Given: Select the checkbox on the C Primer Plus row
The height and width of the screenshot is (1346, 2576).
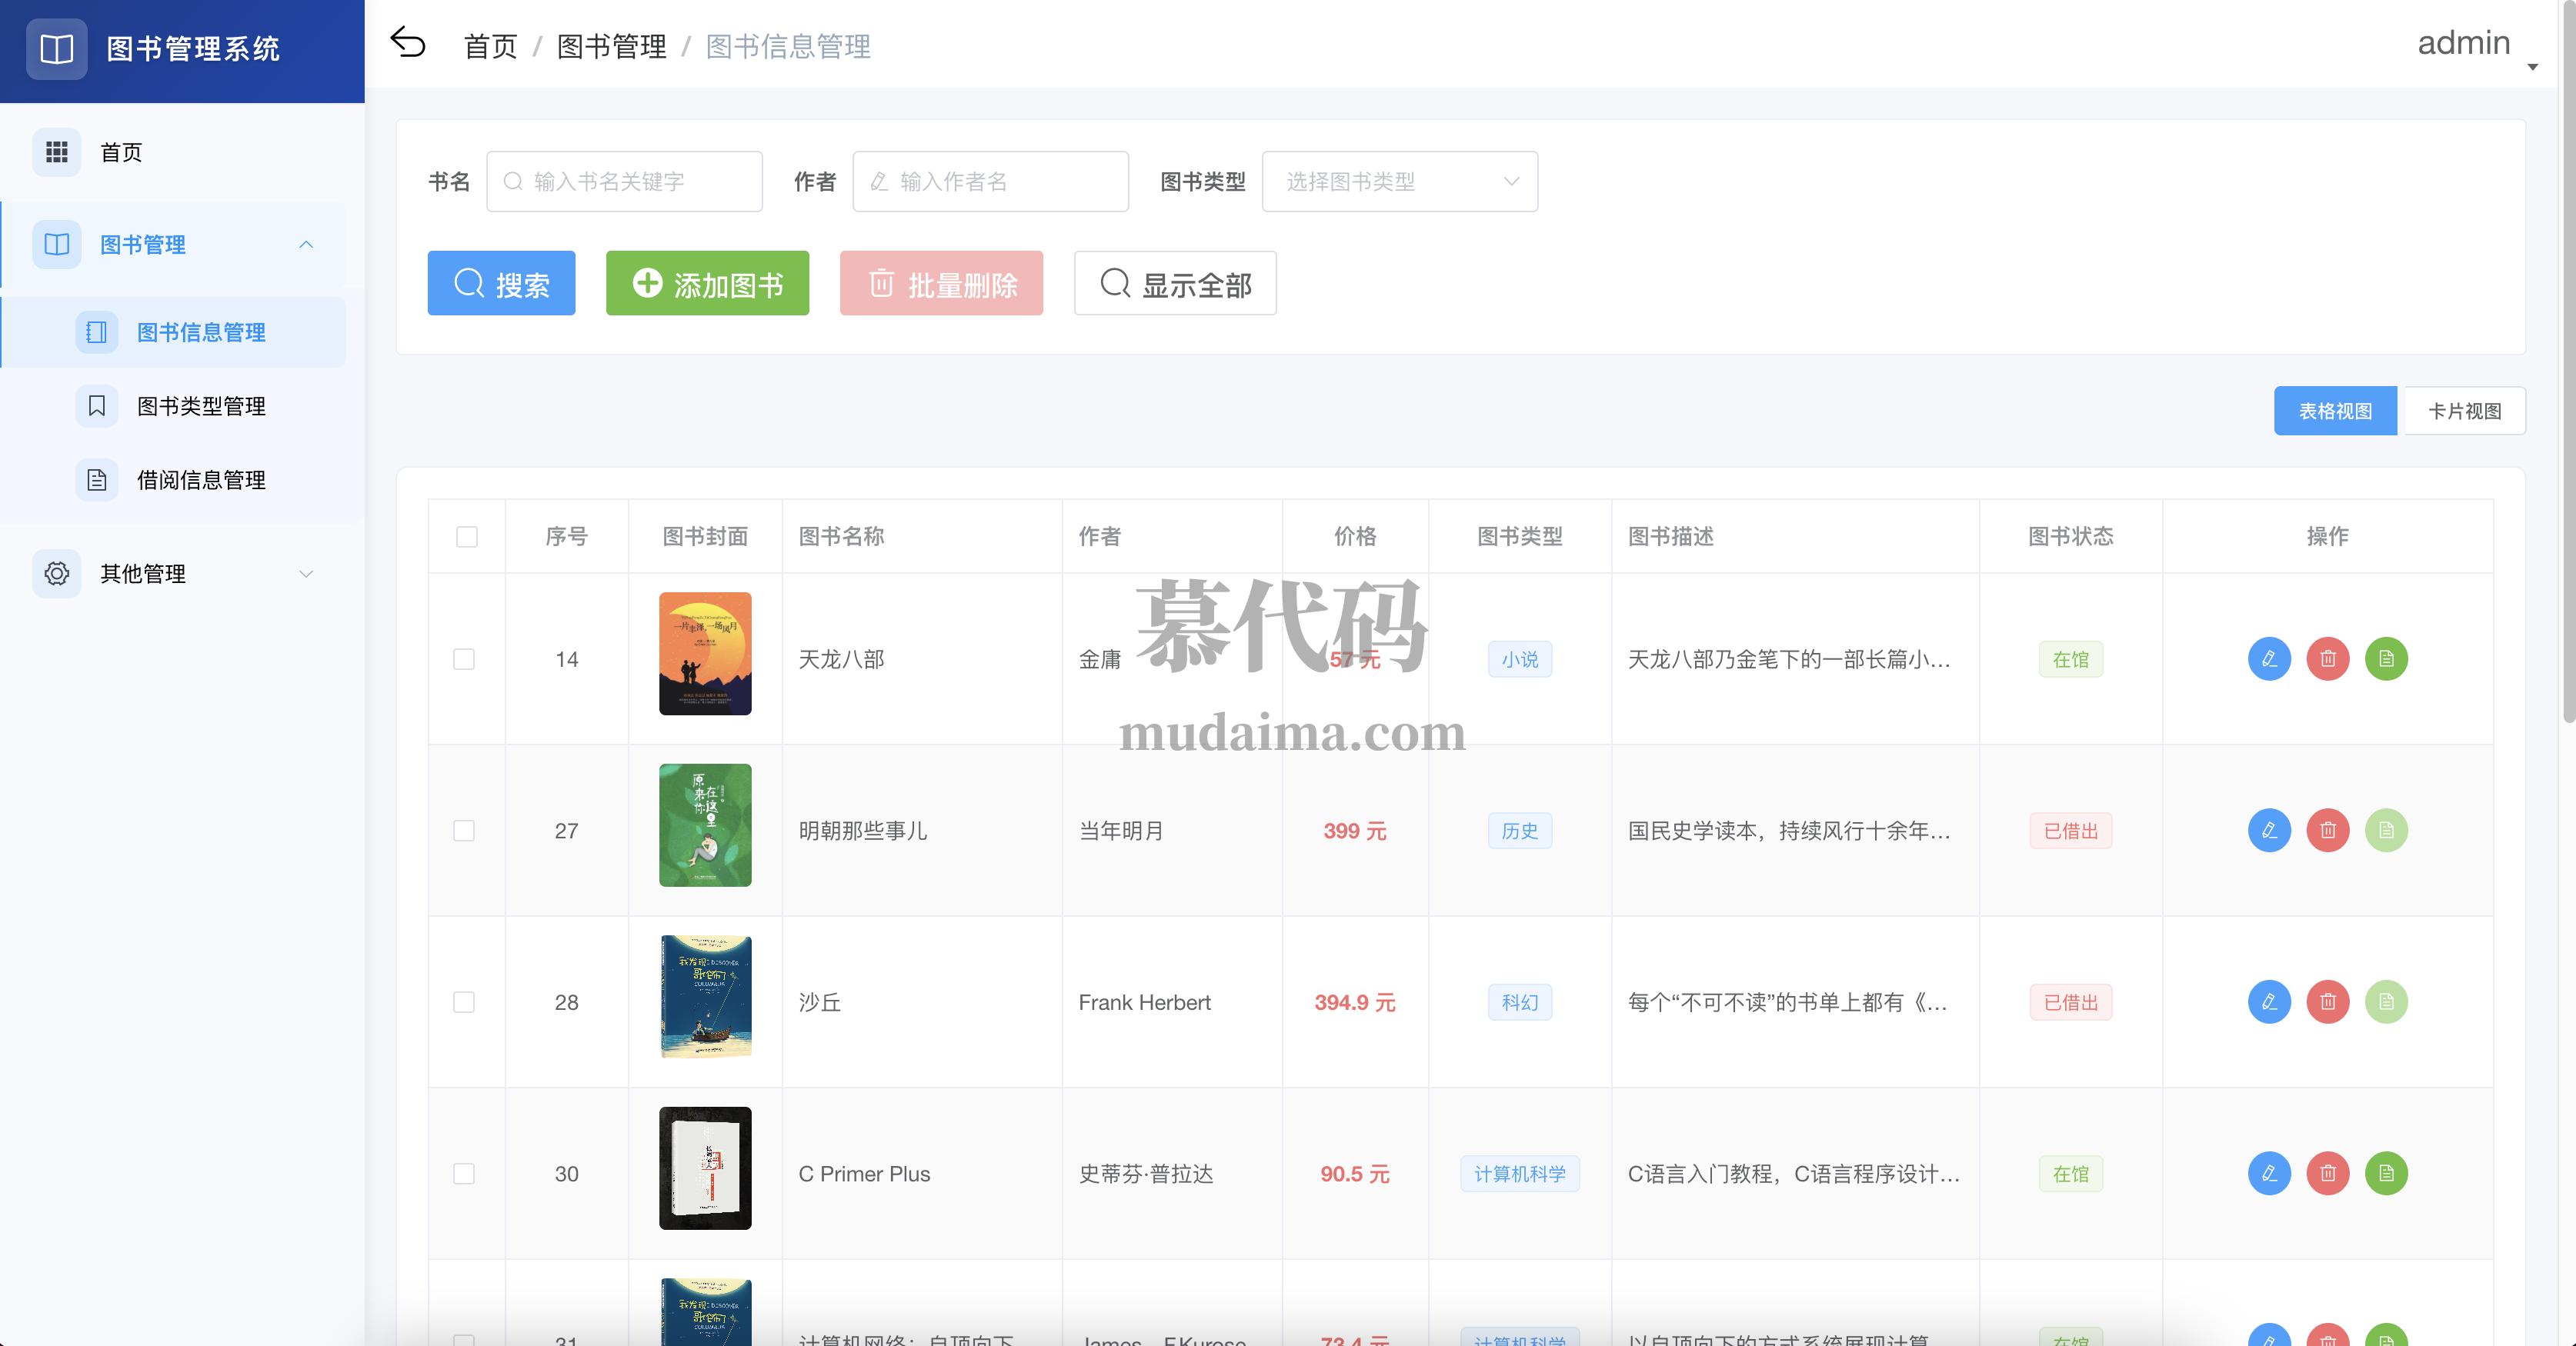Looking at the screenshot, I should click(x=464, y=1174).
